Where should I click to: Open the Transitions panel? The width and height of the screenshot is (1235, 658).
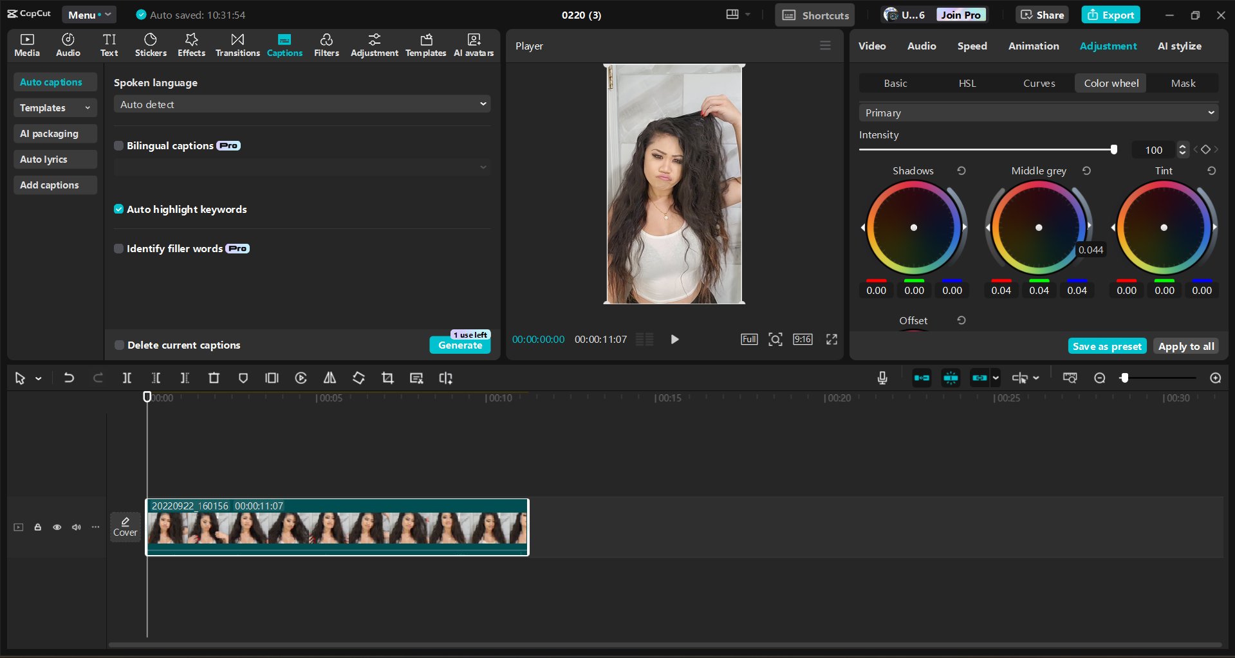pos(237,44)
